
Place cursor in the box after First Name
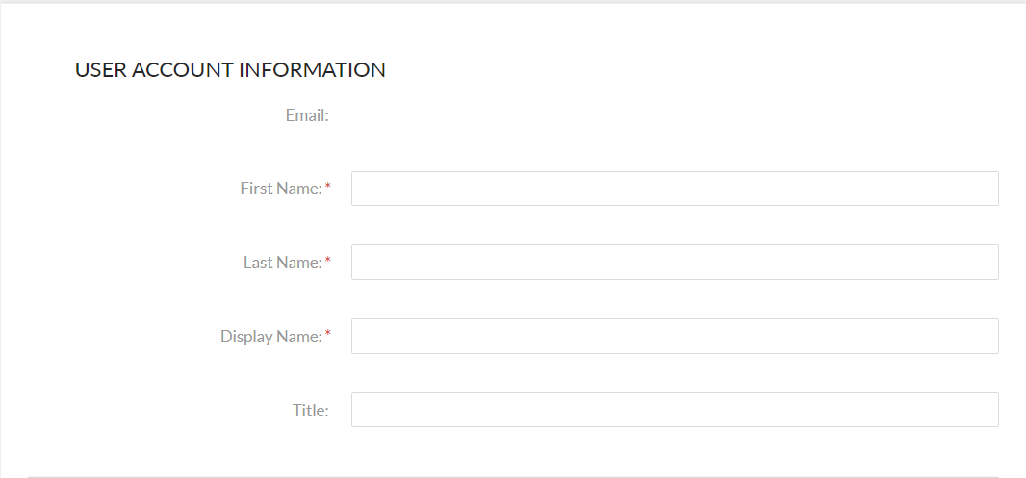674,189
